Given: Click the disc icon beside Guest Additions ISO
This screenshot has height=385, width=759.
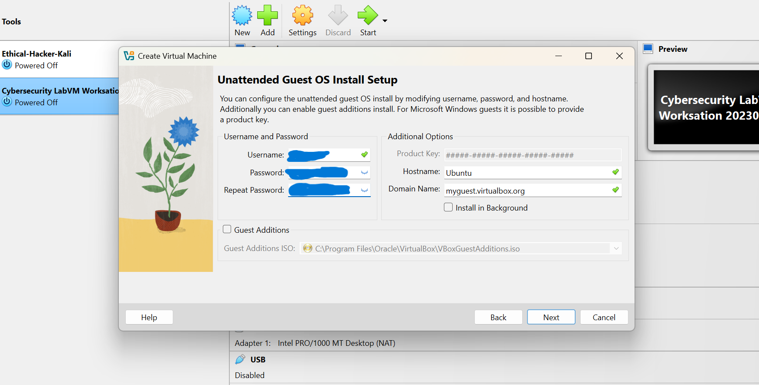Looking at the screenshot, I should [308, 248].
